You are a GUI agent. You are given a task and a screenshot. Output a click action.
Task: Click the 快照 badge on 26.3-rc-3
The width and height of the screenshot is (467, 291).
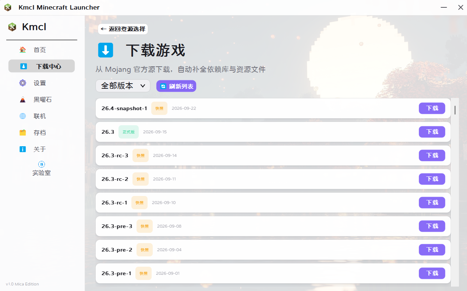141,155
